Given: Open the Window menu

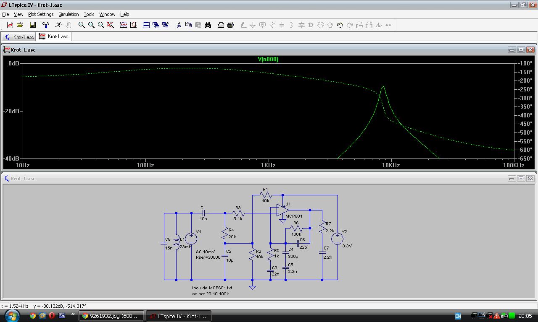Looking at the screenshot, I should click(x=107, y=14).
